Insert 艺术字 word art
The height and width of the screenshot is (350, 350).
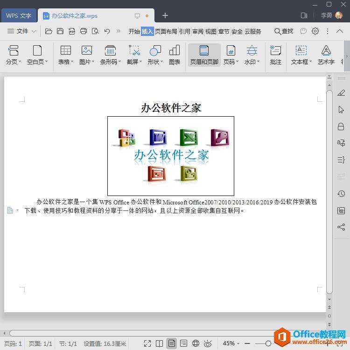326,55
